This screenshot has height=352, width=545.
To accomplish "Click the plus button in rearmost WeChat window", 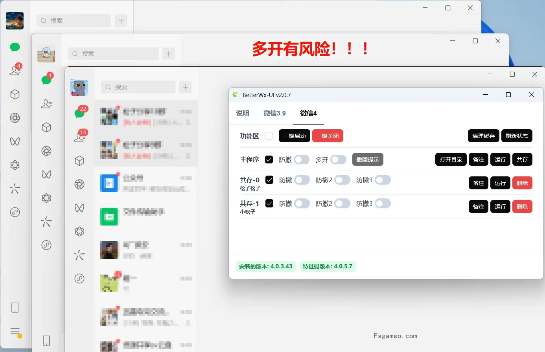I will pos(121,20).
